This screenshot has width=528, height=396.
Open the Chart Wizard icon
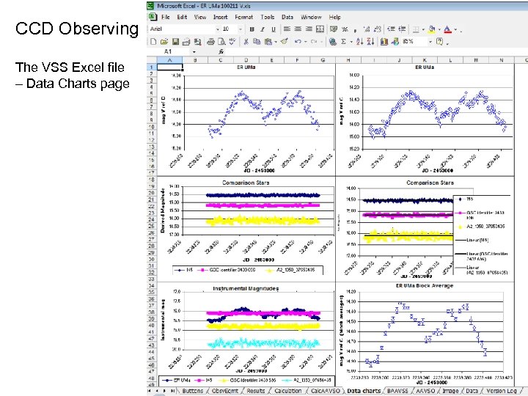coord(384,41)
